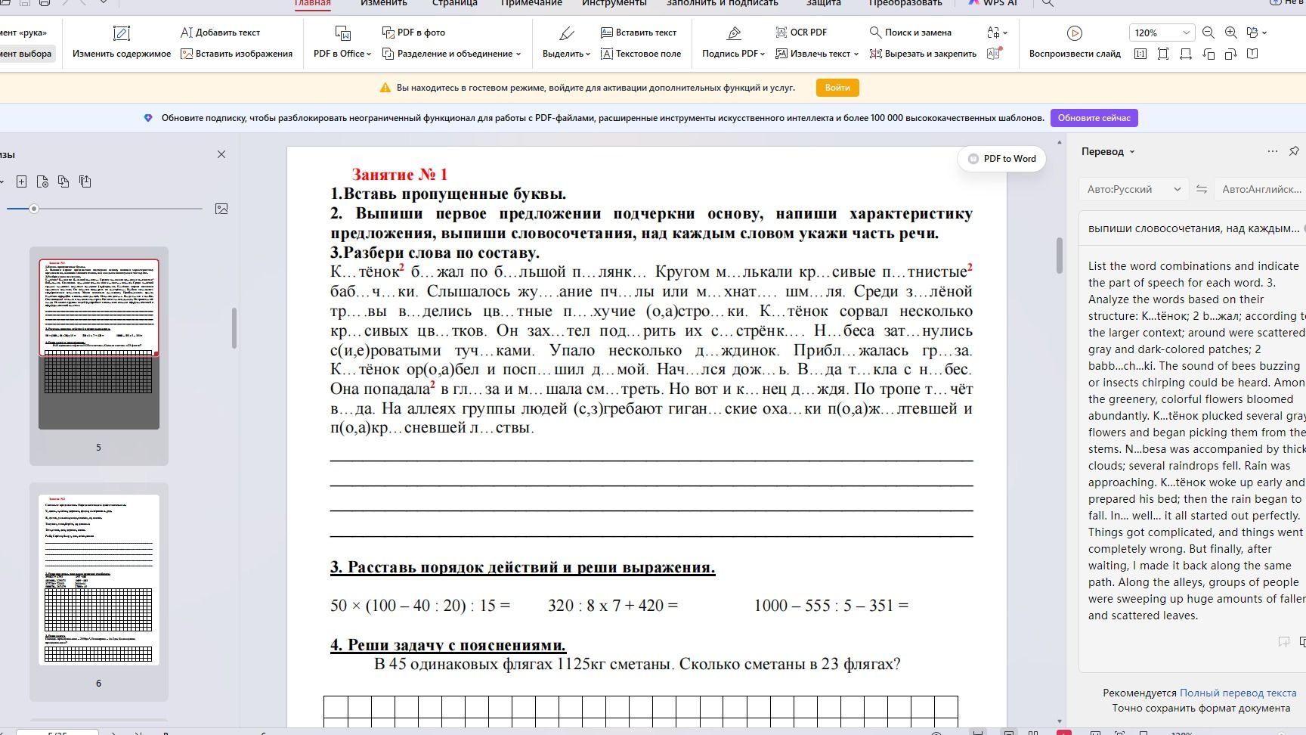Open the page rotation dropdown icon
The image size is (1306, 735).
pos(1256,33)
